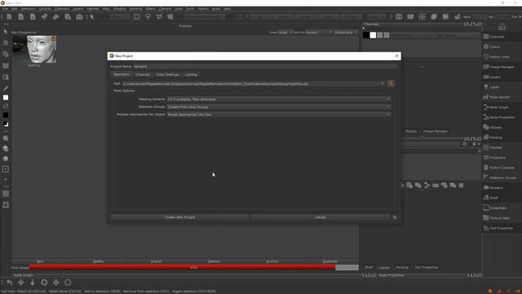Click the New button in Projects tab

(40, 261)
